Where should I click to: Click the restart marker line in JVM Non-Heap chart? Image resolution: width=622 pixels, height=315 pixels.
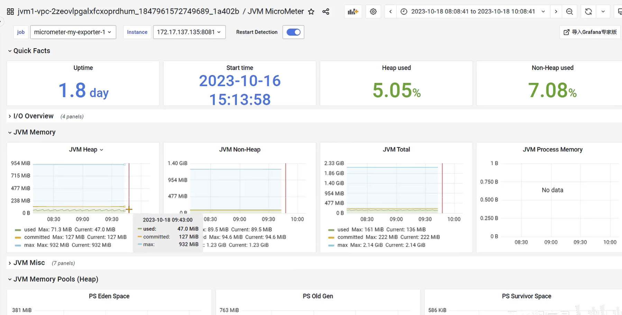286,188
